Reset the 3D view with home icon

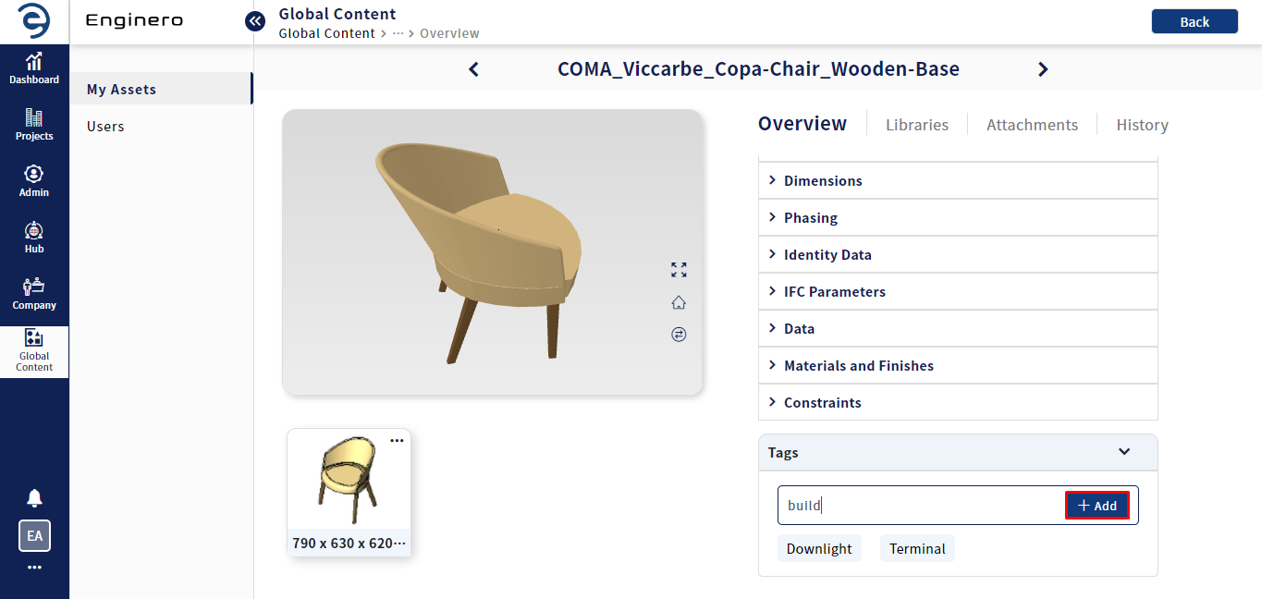679,302
